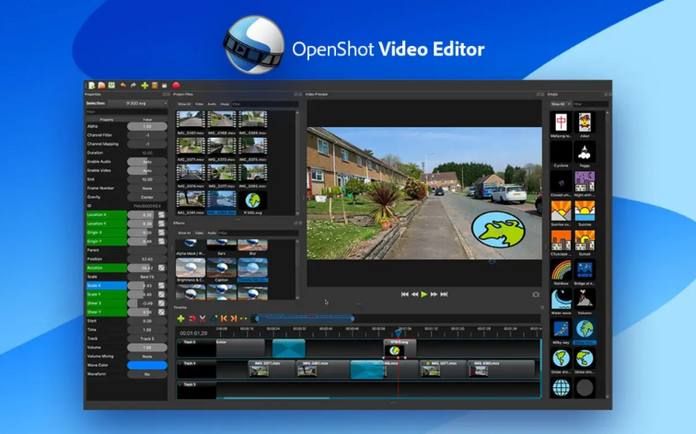This screenshot has height=434, width=696.
Task: Adjust the Volume value slider
Action: (147, 348)
